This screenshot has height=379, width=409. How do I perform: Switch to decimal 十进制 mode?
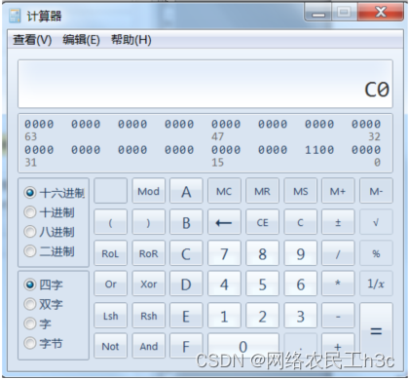[30, 212]
